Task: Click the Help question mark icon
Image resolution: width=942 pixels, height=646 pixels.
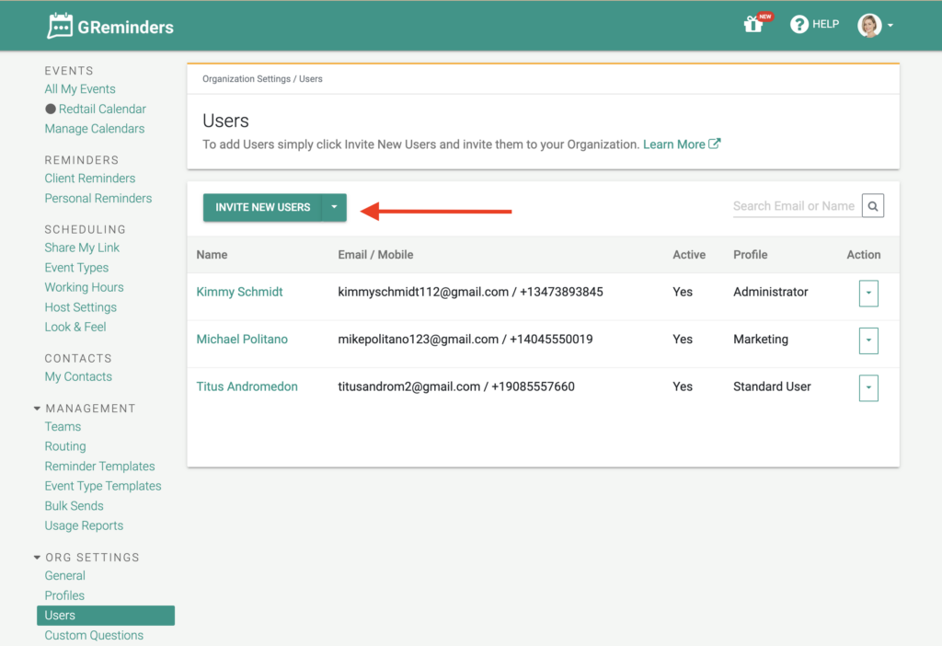Action: pos(799,25)
